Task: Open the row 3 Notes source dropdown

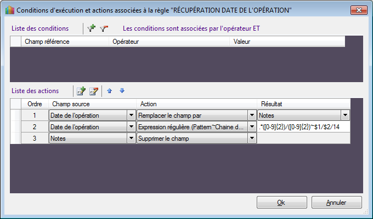Action: [131, 139]
